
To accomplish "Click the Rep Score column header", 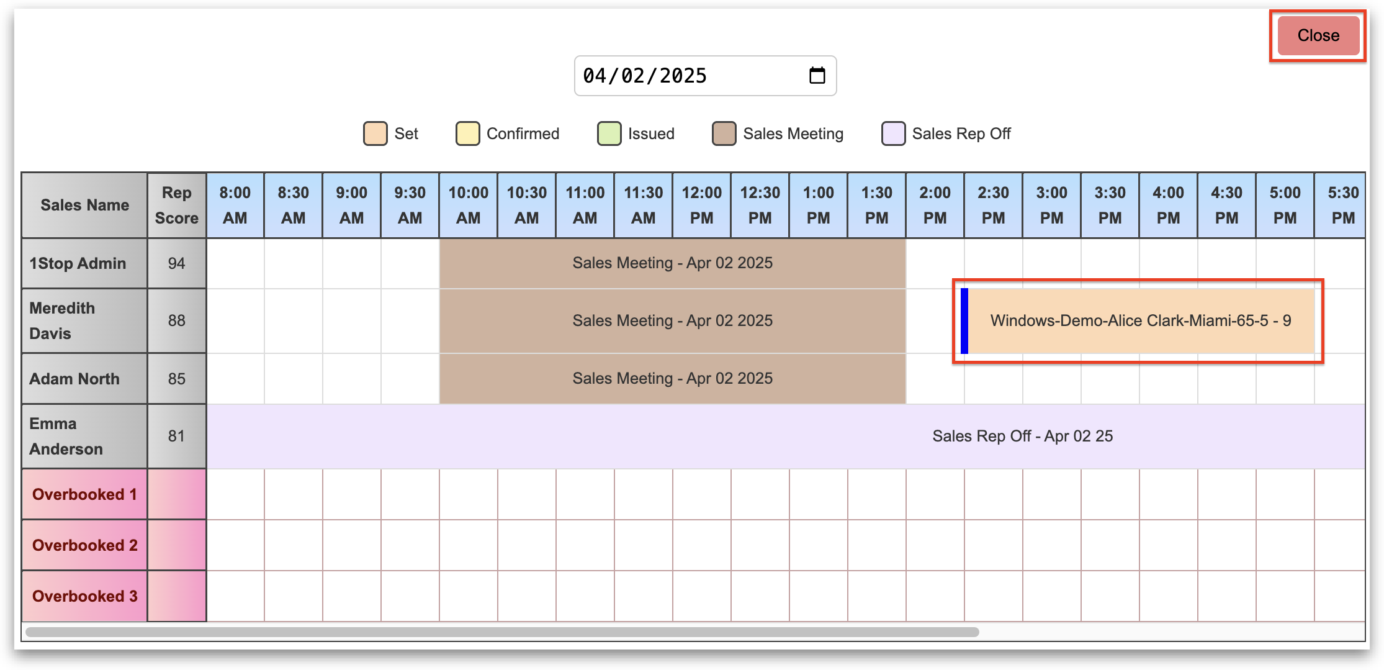I will point(176,206).
